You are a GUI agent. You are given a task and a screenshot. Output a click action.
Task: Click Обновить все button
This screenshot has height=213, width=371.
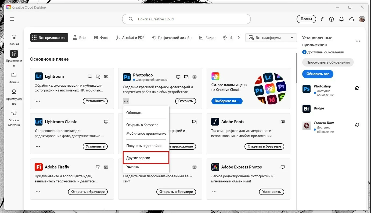[318, 74]
